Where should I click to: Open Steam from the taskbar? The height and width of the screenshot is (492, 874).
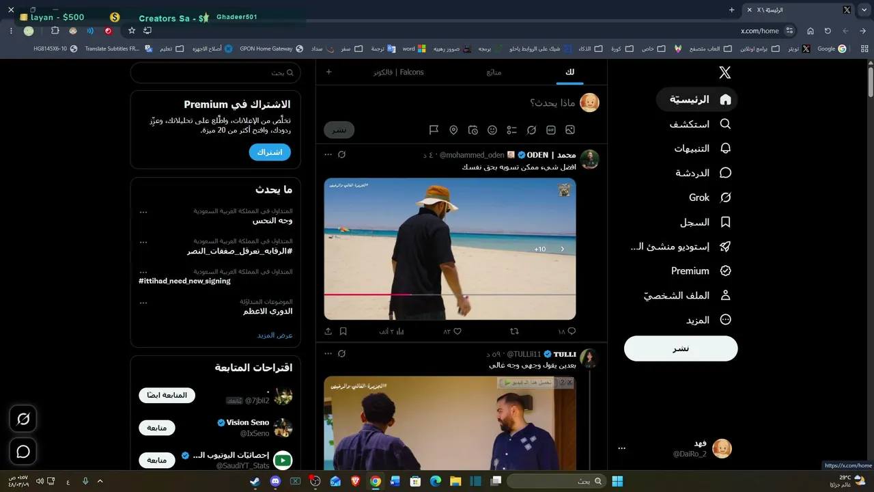click(256, 481)
